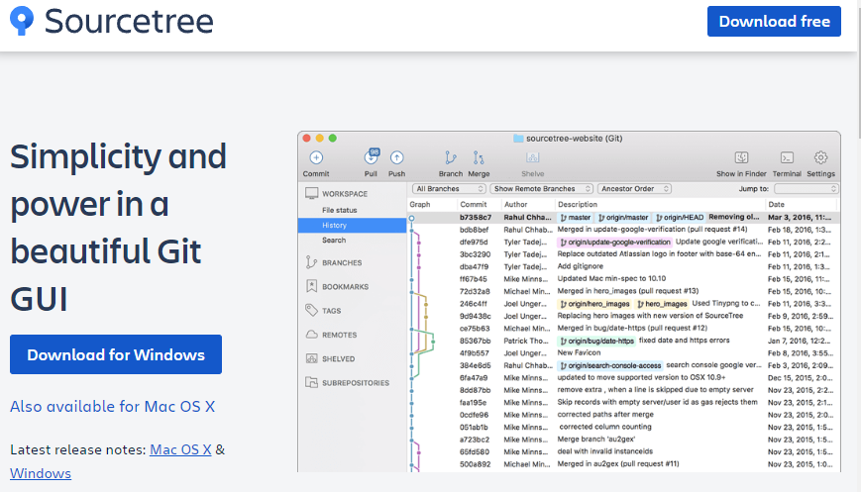Select commit 6fa47a9 row
The image size is (861, 492).
tap(623, 377)
